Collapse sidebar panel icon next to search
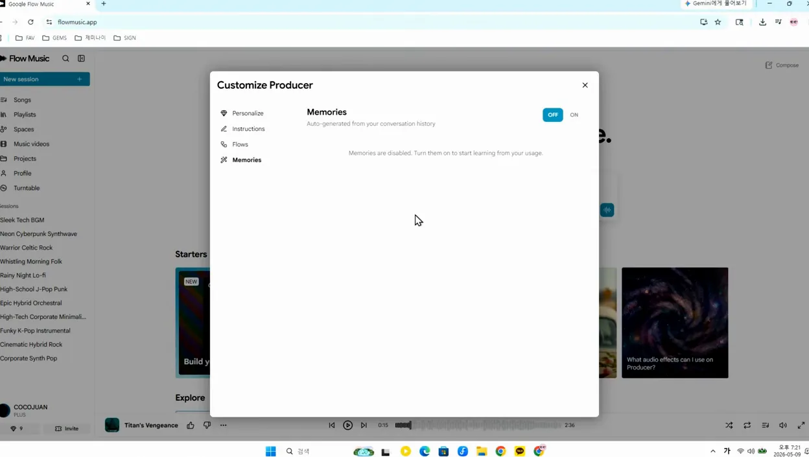 click(81, 58)
